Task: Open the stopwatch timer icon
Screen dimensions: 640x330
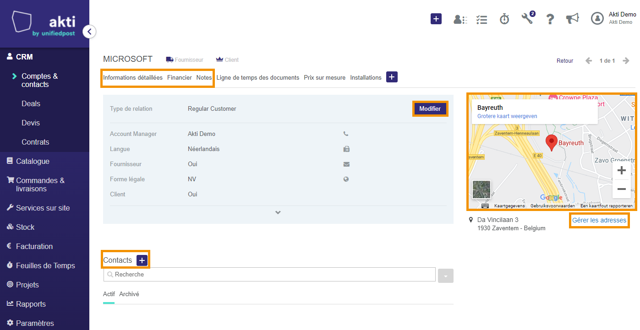Action: click(504, 19)
